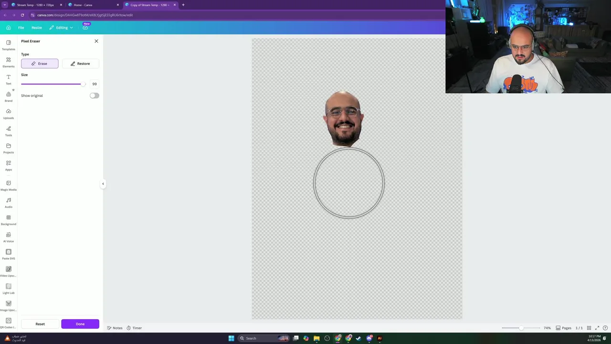
Task: Open Adobe Illustrator from the taskbar
Action: point(379,338)
